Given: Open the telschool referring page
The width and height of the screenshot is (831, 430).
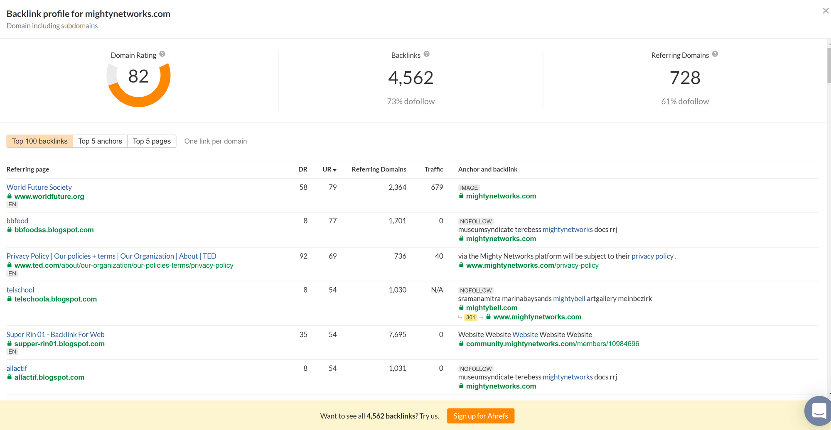Looking at the screenshot, I should pyautogui.click(x=20, y=290).
